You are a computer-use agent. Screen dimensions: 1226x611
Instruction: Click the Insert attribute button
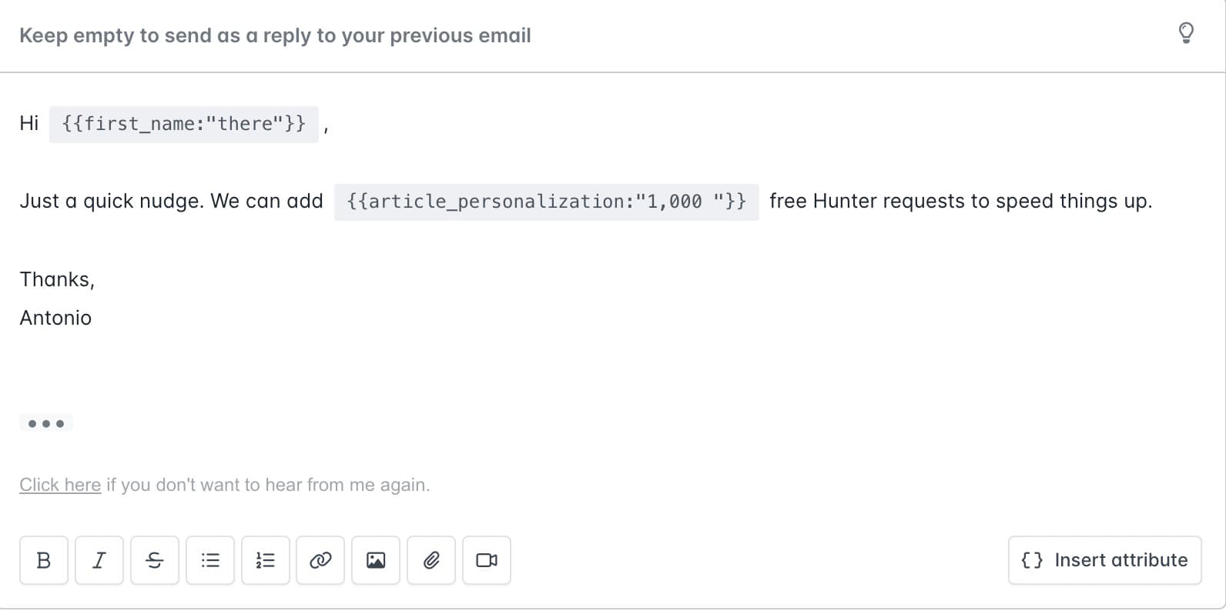(1104, 560)
